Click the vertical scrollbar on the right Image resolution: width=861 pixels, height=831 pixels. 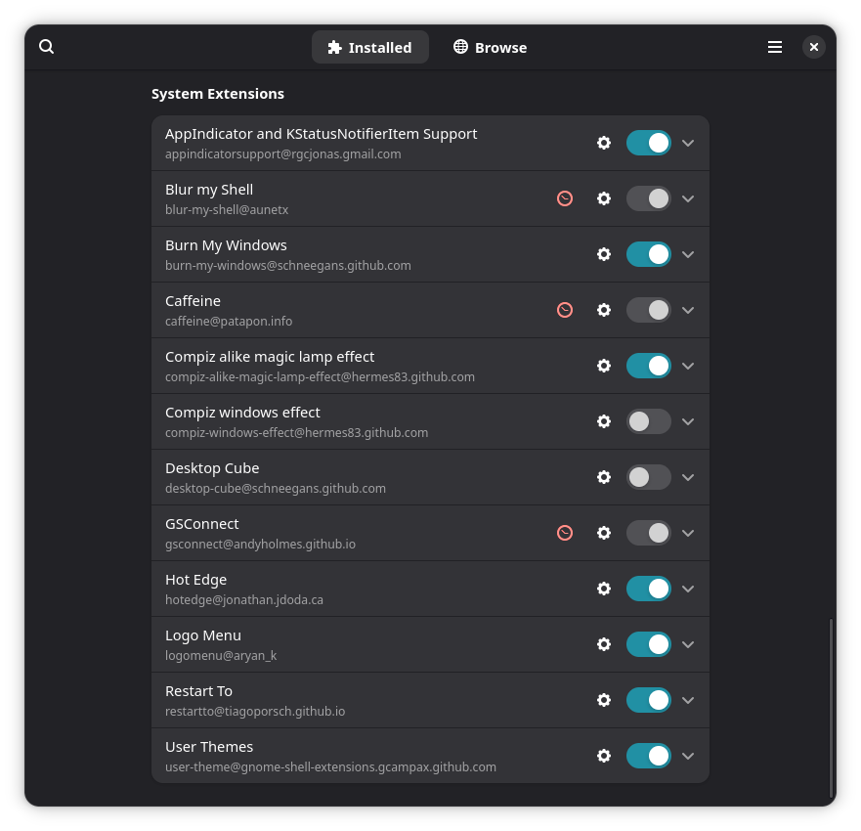coord(831,706)
